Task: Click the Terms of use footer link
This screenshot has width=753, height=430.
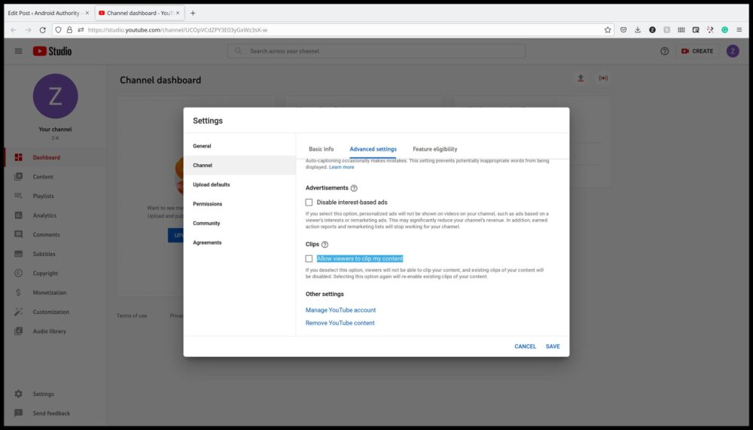Action: (x=132, y=316)
